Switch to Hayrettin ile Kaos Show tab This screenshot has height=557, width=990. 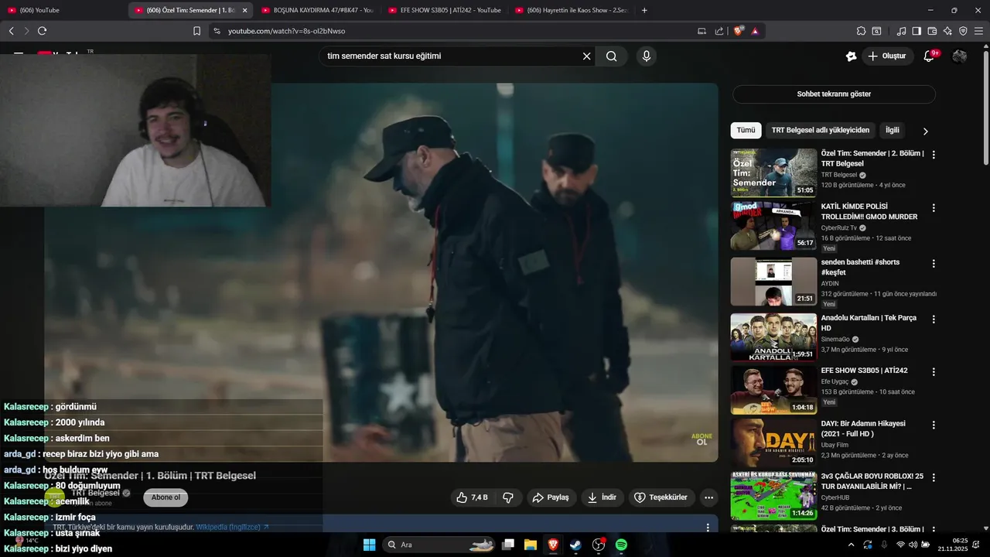click(x=571, y=10)
